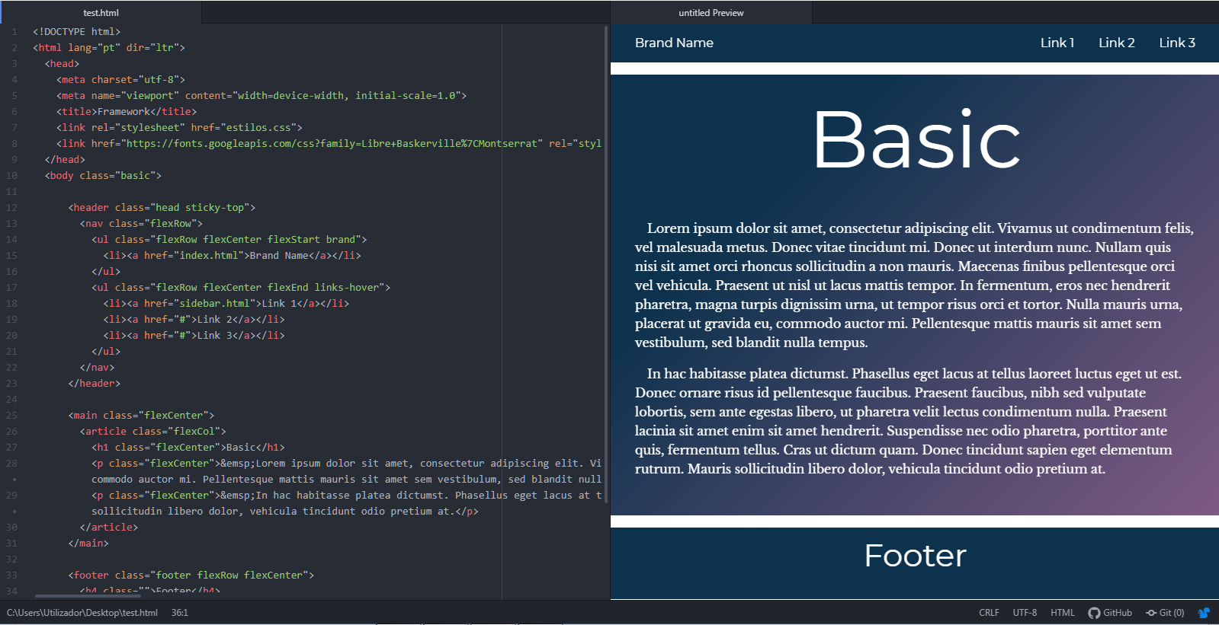Click the editor horizontal scrollbar thumb

[88, 596]
